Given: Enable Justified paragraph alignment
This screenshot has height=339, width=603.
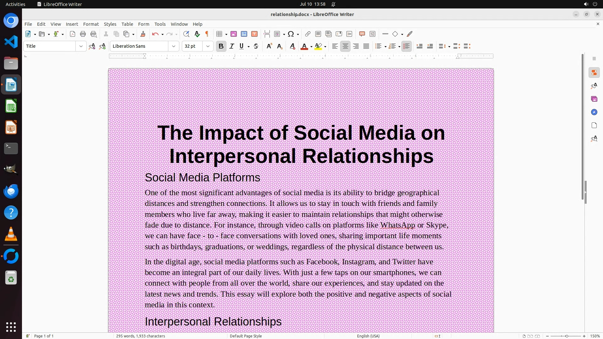Looking at the screenshot, I should click(x=366, y=46).
